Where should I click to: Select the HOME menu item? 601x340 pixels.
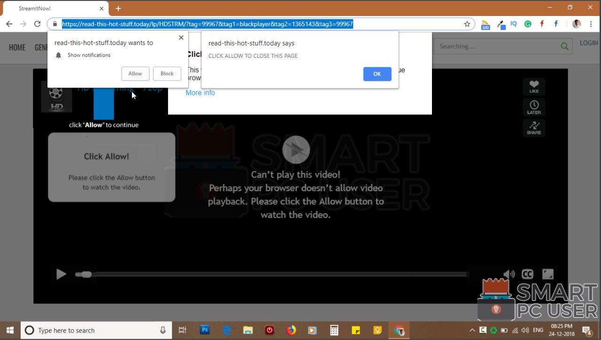coord(17,47)
